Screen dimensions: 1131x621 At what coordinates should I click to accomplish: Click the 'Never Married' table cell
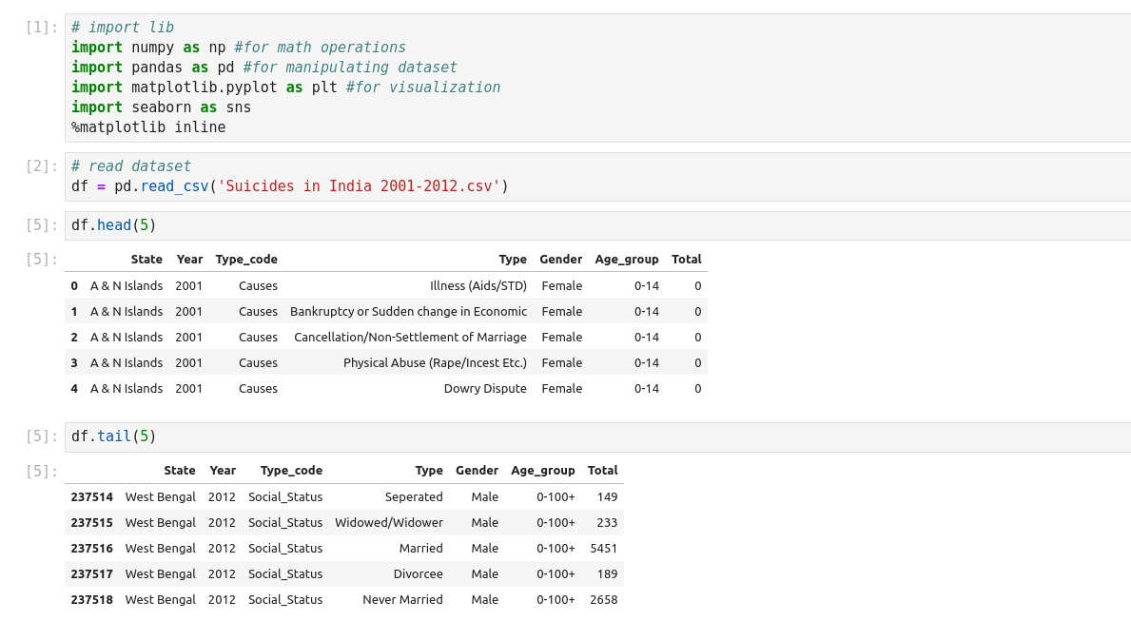click(x=402, y=600)
